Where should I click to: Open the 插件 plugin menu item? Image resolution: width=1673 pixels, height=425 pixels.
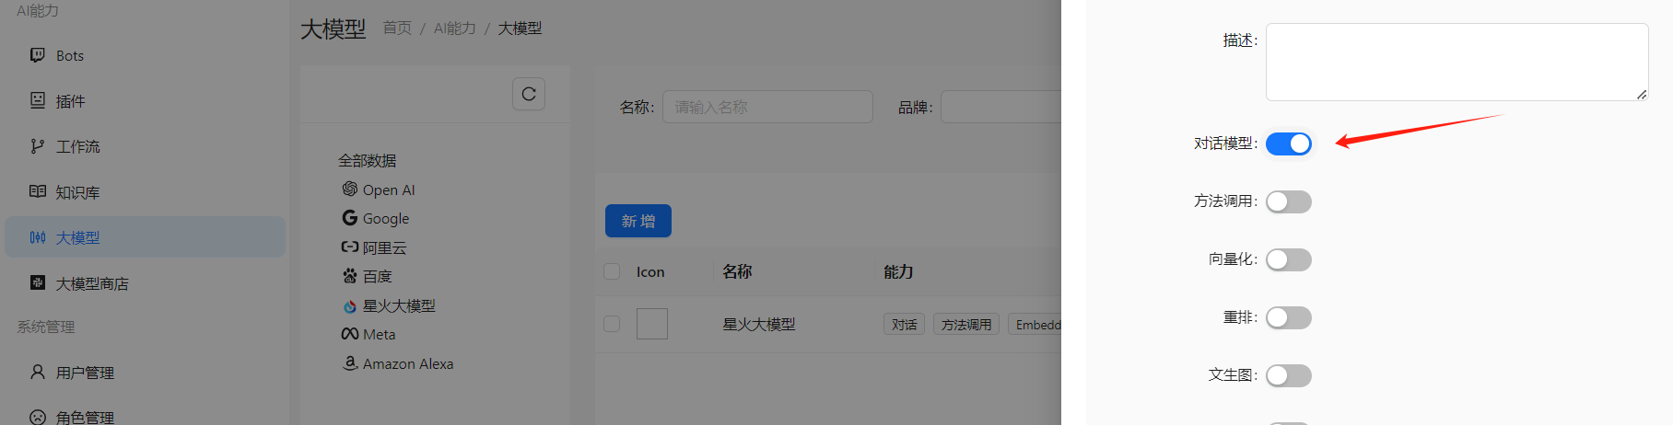pos(70,101)
